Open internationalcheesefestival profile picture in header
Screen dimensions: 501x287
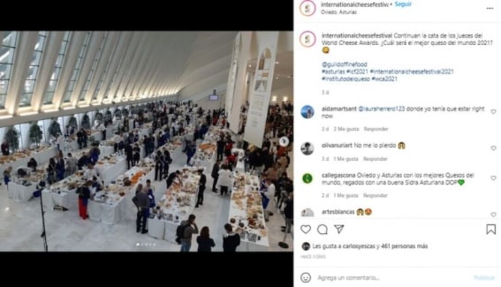tap(308, 8)
